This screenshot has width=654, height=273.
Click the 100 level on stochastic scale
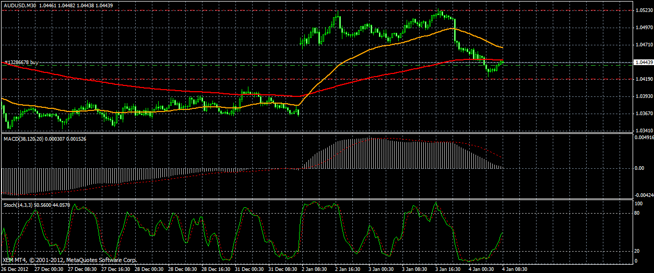(x=638, y=203)
